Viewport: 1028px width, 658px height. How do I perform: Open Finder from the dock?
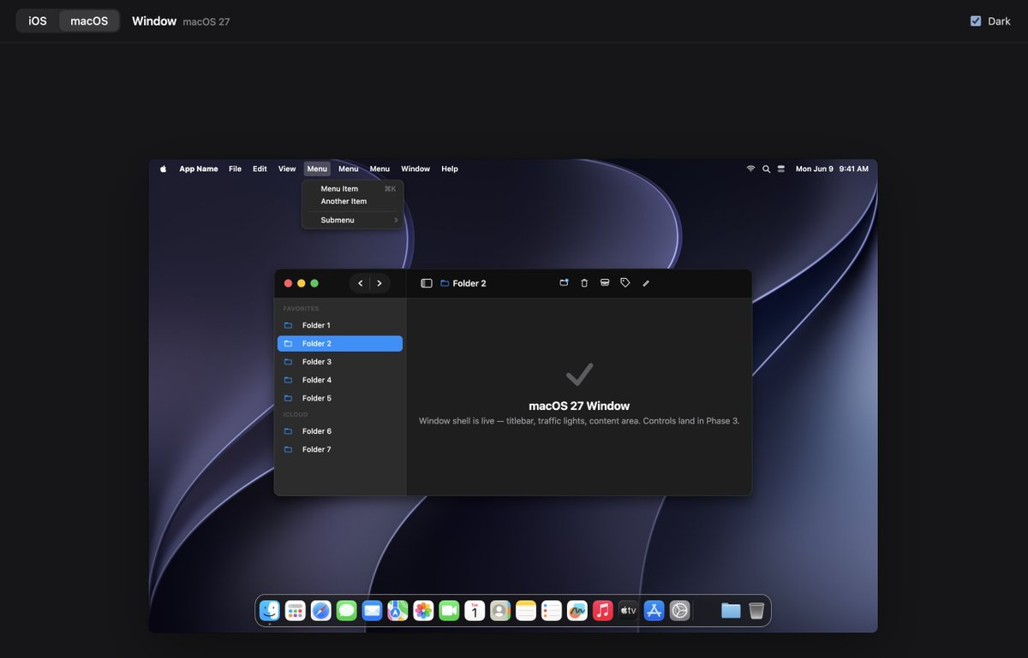[x=270, y=610]
